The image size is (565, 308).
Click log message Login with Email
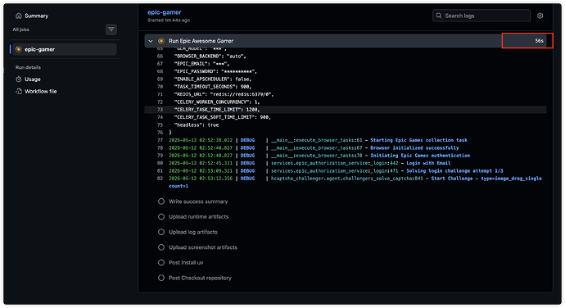point(428,163)
